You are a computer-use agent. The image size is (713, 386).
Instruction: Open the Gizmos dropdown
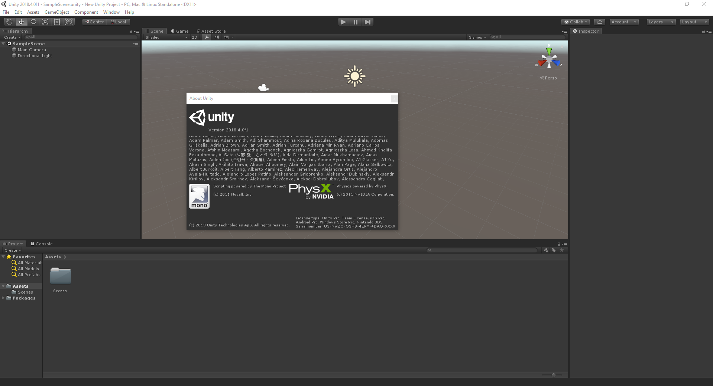point(477,37)
